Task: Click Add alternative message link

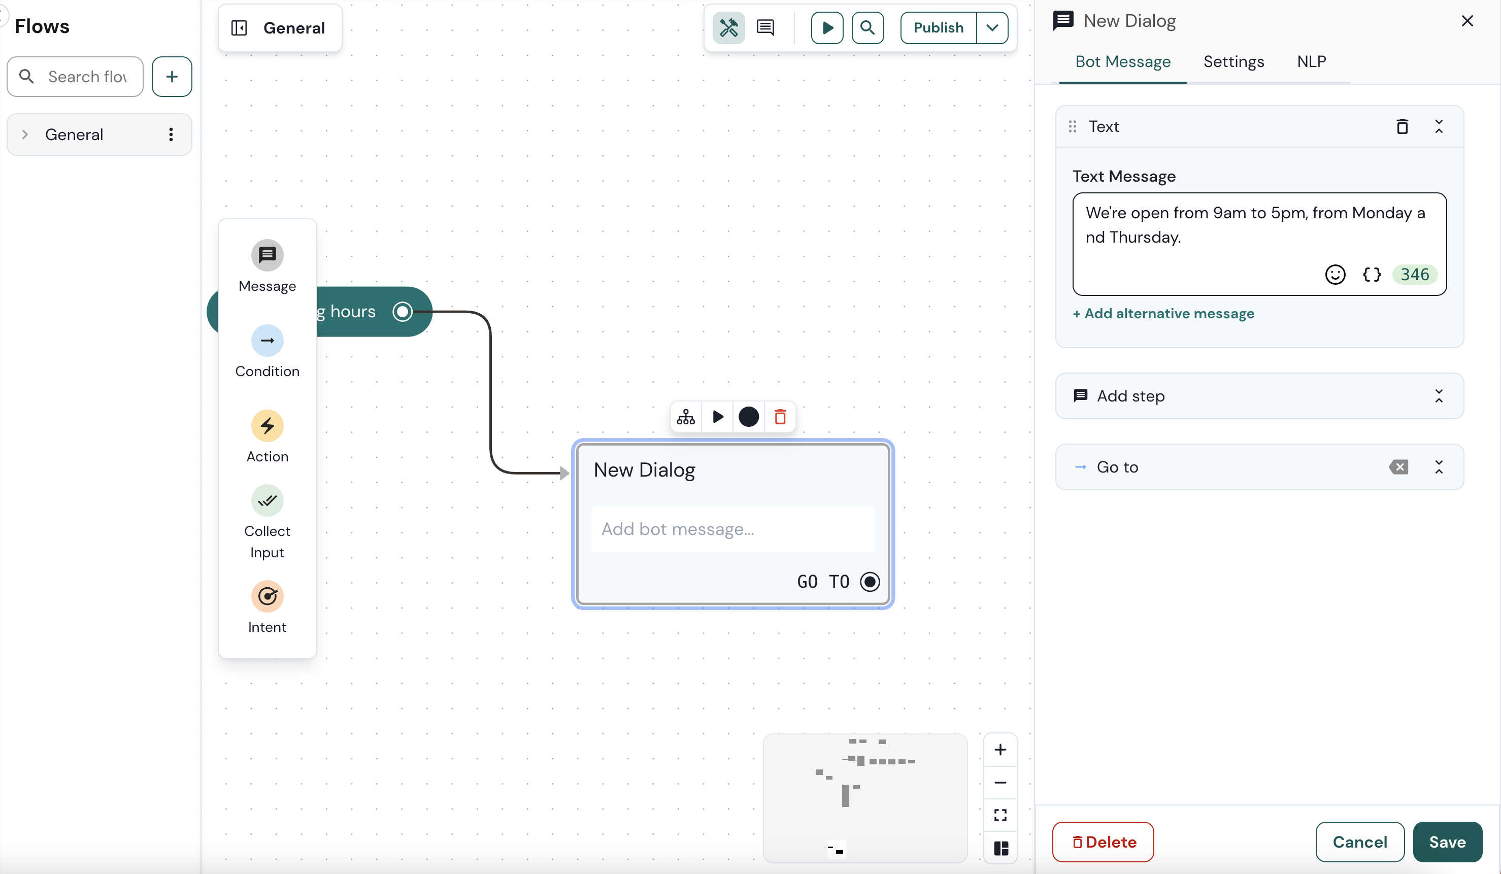Action: point(1163,313)
